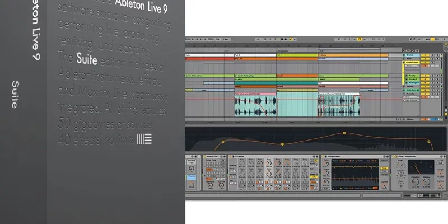Click the highlighted Arrangement View selector icon
Viewport: 448px width, 224px height.
446,44
